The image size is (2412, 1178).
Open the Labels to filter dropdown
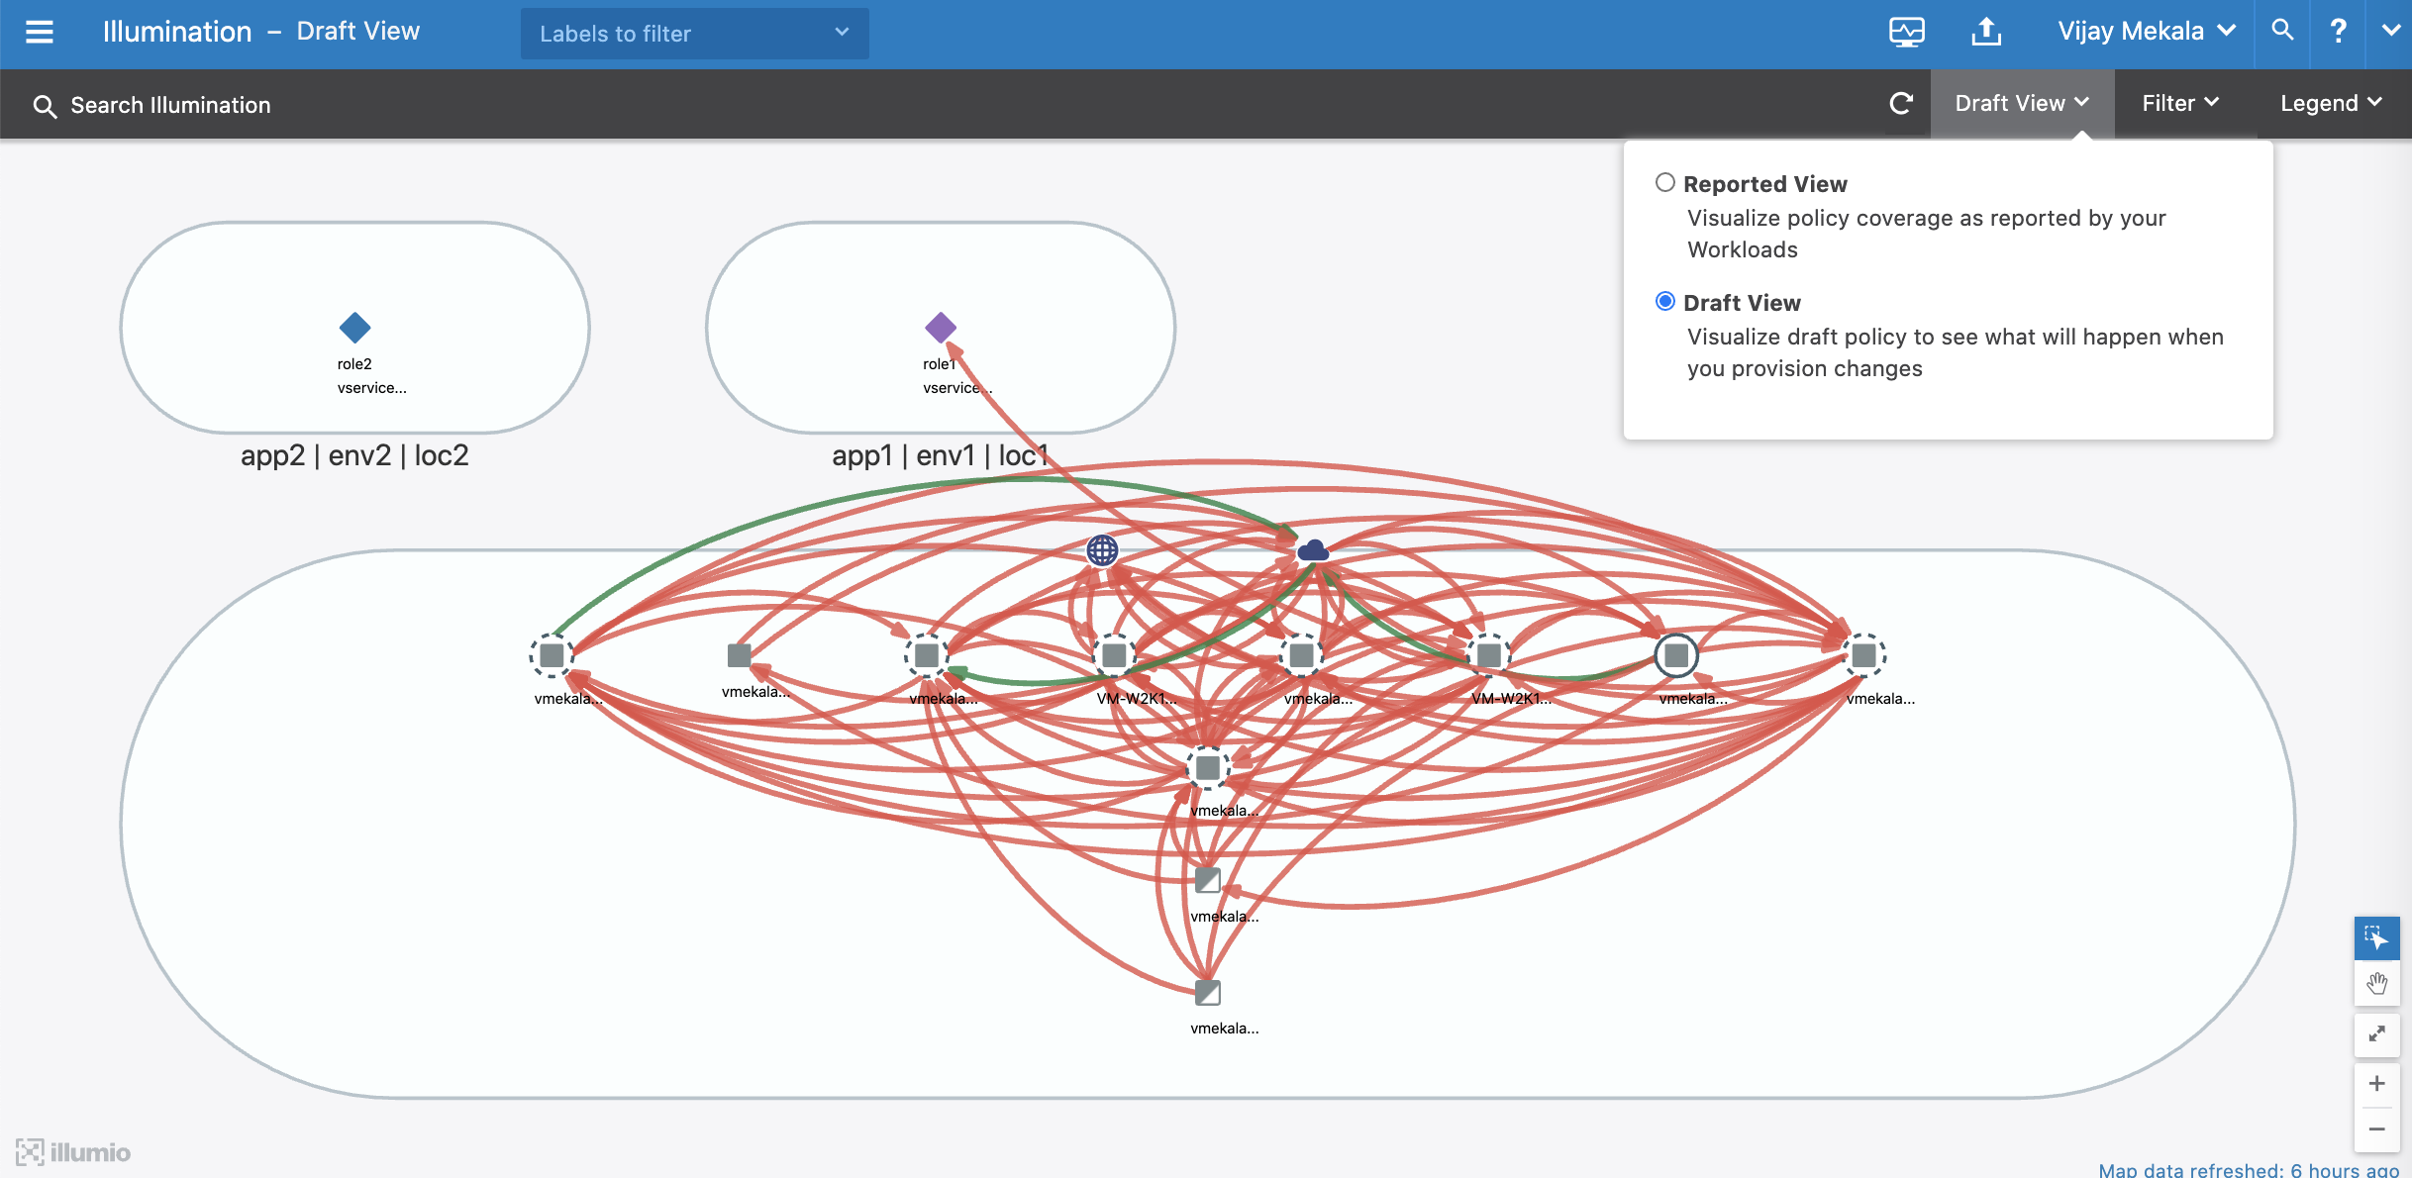pos(694,34)
